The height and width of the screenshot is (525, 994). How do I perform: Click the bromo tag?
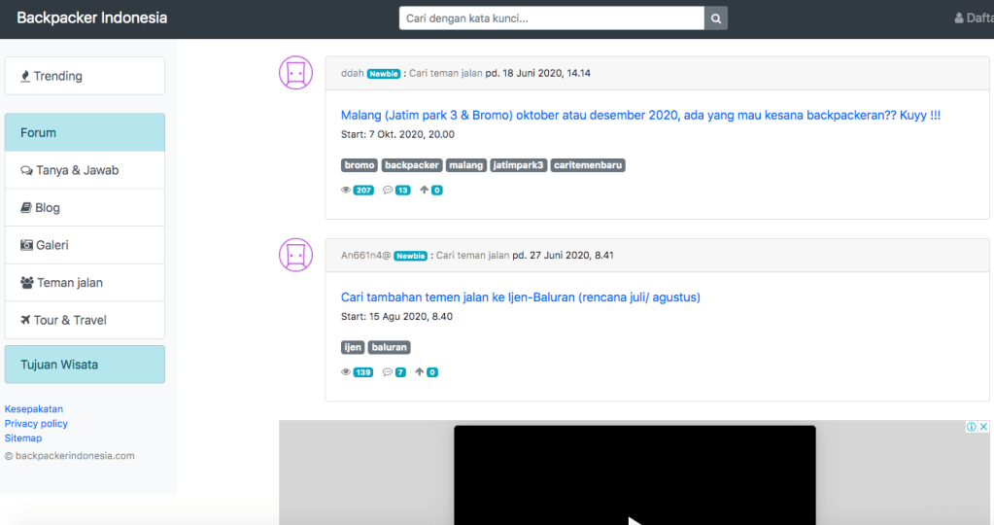click(360, 165)
